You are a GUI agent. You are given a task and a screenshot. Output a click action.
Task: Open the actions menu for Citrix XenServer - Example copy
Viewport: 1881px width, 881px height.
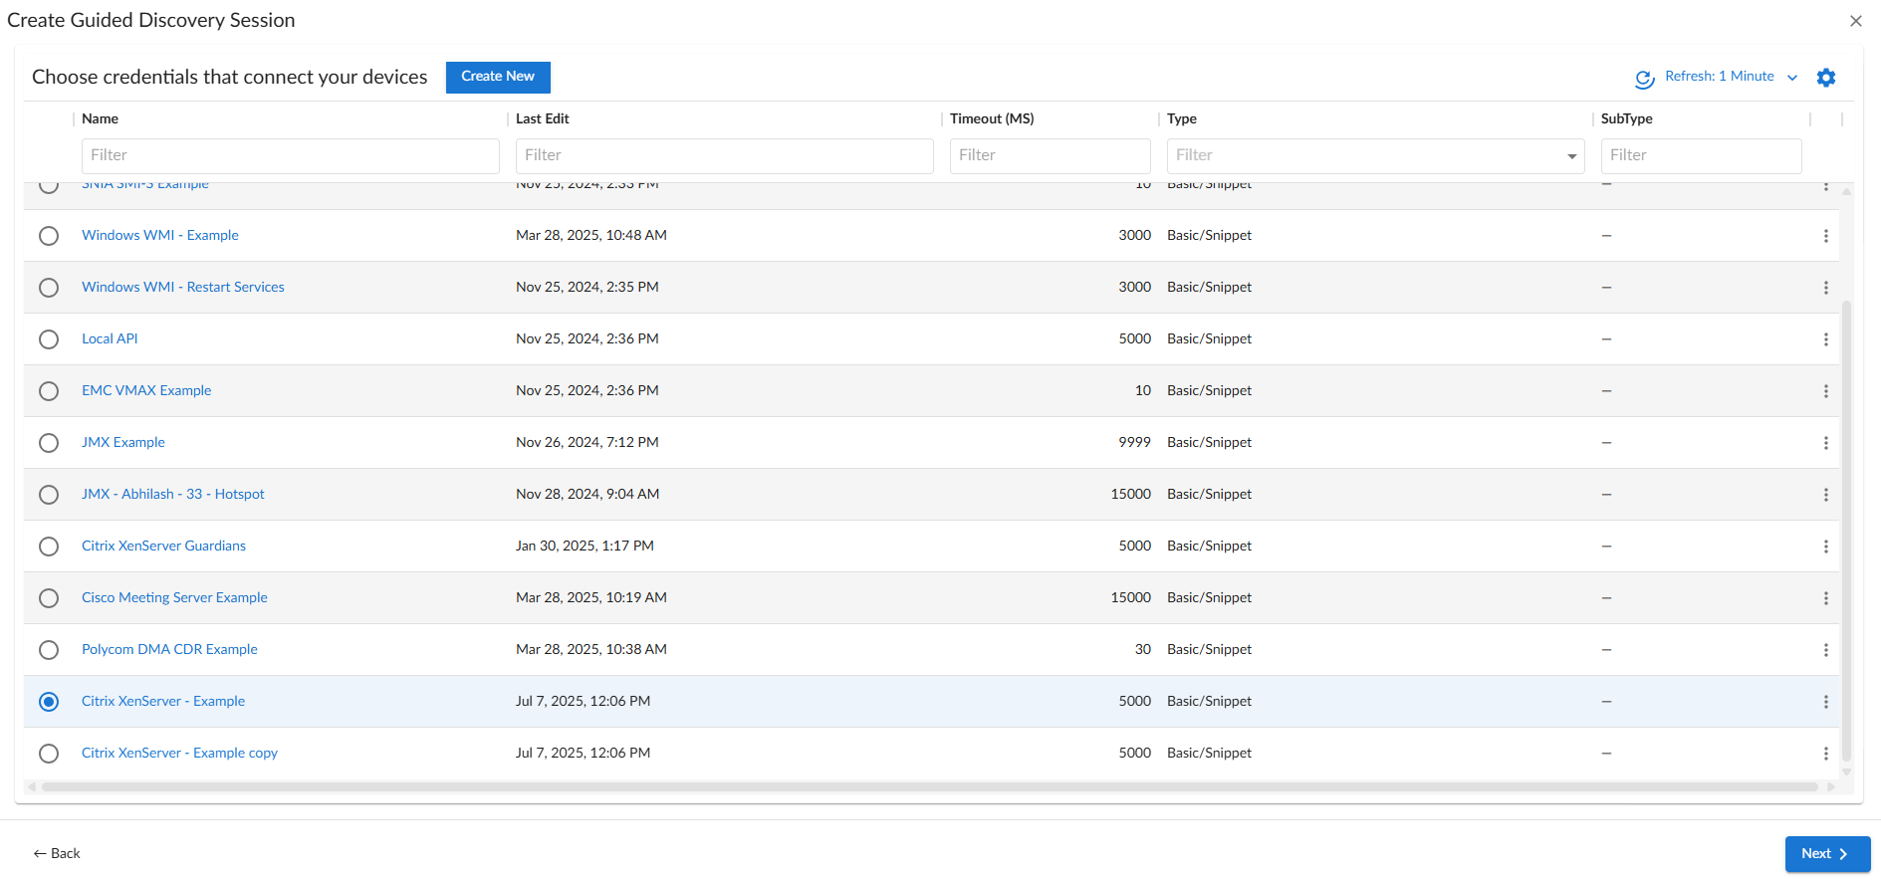point(1825,754)
